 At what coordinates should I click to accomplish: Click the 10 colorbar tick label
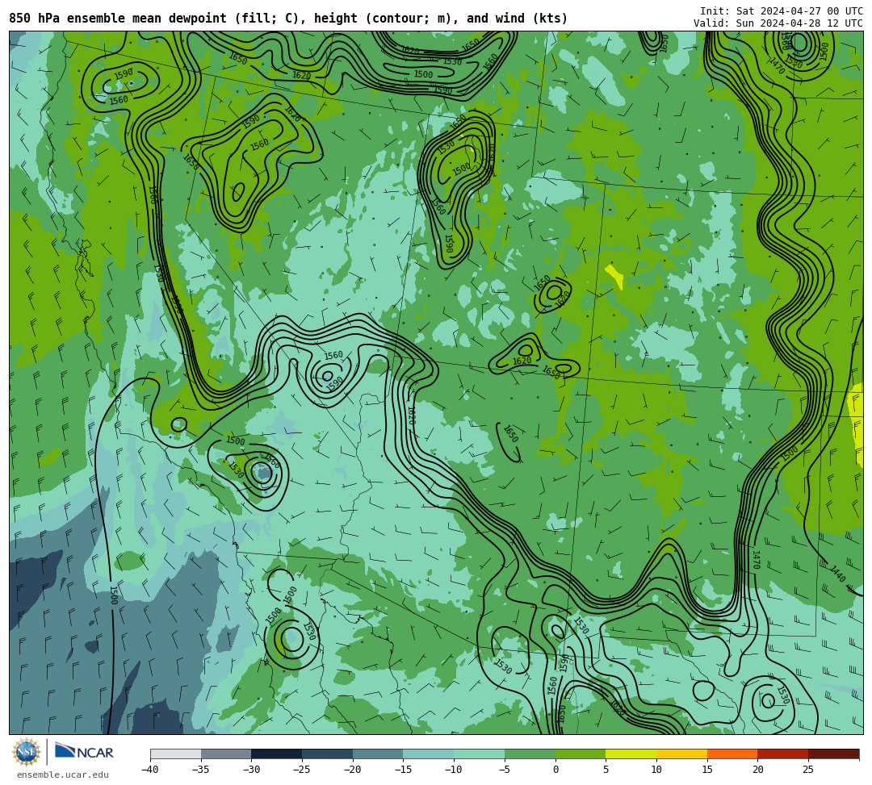coord(656,770)
